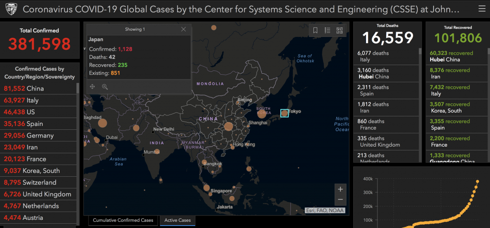The height and width of the screenshot is (228, 490).
Task: Click 860 deaths France entry
Action: click(386, 125)
